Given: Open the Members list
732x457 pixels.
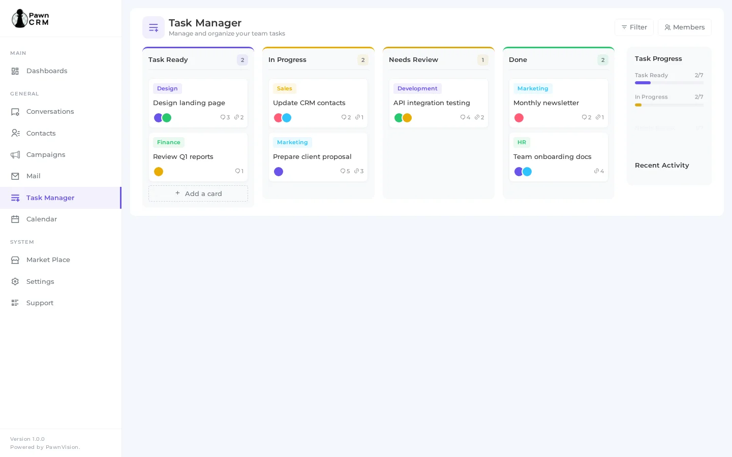Looking at the screenshot, I should coord(685,27).
